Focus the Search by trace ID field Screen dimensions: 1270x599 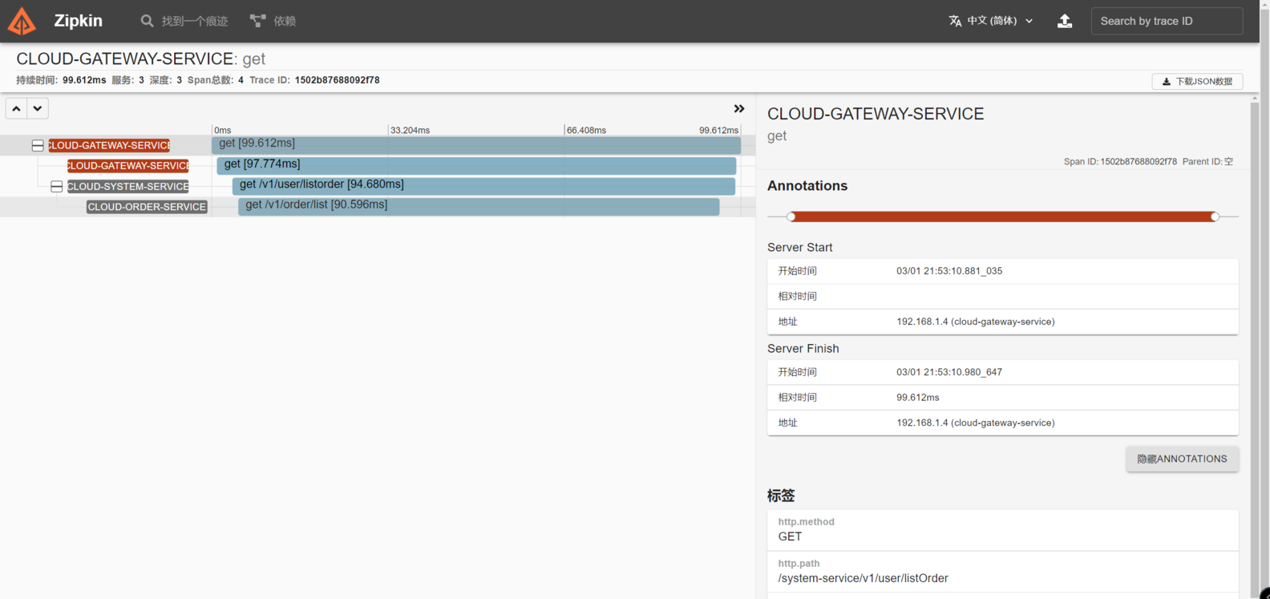[x=1167, y=21]
